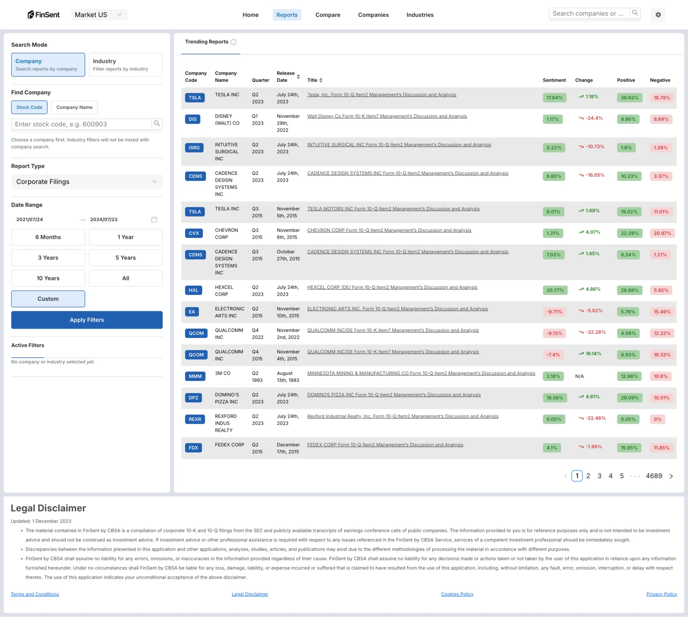The height and width of the screenshot is (617, 688).
Task: Go to Compare page
Action: point(328,15)
